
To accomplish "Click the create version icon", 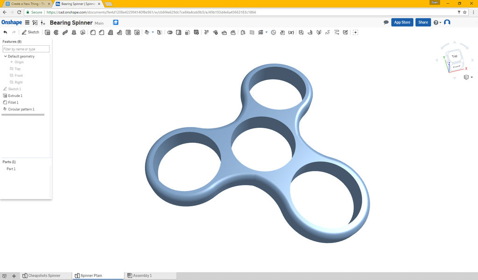I will click(x=43, y=22).
